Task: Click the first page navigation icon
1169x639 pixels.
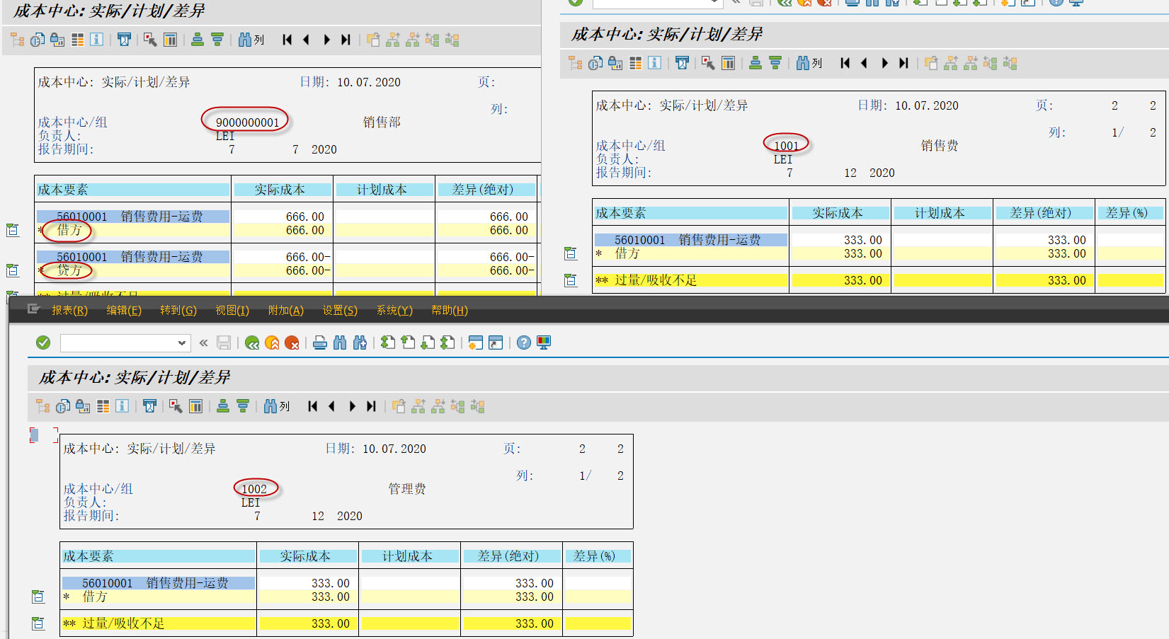Action: [x=312, y=405]
